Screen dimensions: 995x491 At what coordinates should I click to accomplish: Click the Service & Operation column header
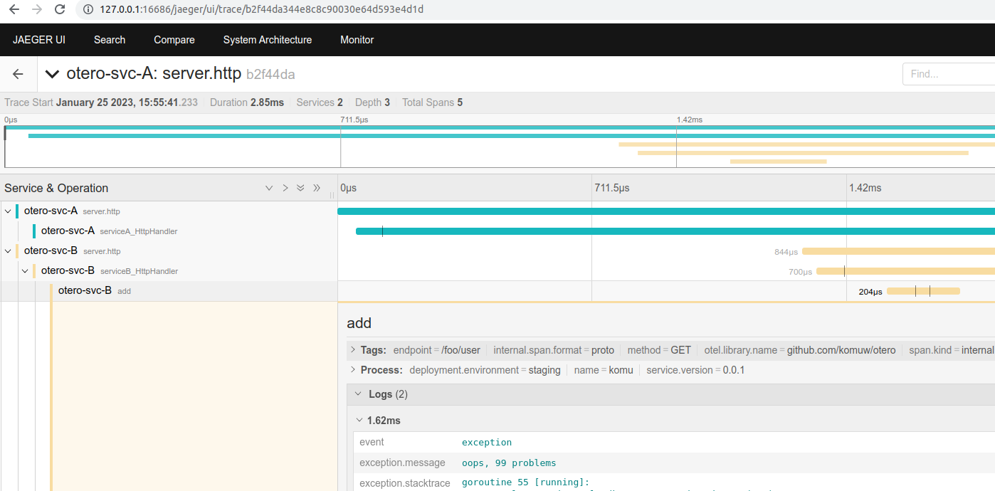tap(56, 188)
